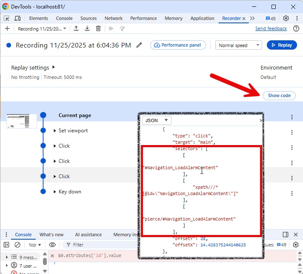Image resolution: width=303 pixels, height=274 pixels.
Task: Toggle live expression eye icon
Action: click(x=52, y=245)
